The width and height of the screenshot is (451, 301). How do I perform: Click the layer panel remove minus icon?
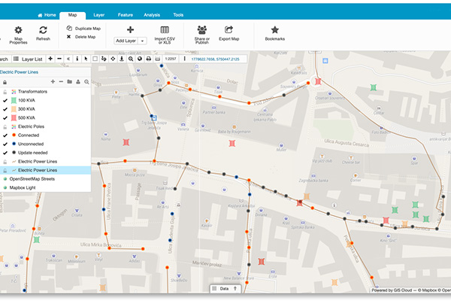point(61,82)
